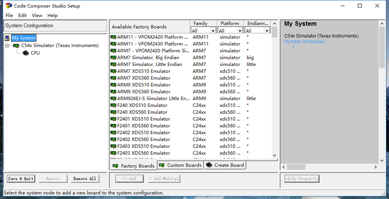The image size is (389, 199).
Task: Click board icon of ARM7 Simulator, Big Endian
Action: click(113, 57)
